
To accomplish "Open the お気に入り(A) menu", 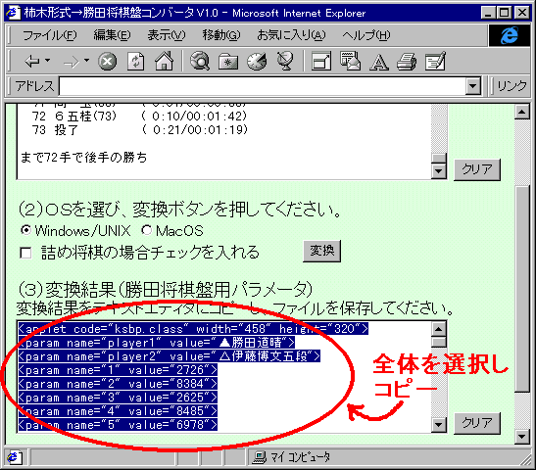I will pyautogui.click(x=291, y=35).
